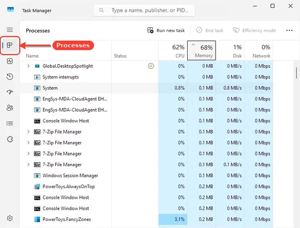Select the System process row
Screen dimensions: 300x228
click(x=147, y=88)
